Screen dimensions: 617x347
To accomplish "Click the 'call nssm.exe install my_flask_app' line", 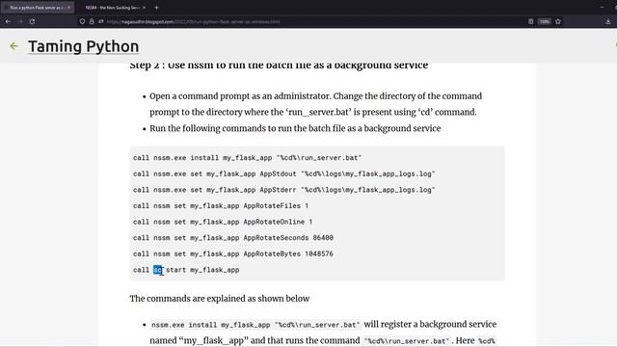I will point(247,158).
